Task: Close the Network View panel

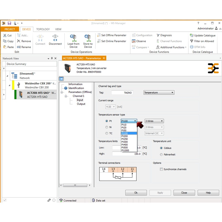Action: pyautogui.click(x=55, y=58)
